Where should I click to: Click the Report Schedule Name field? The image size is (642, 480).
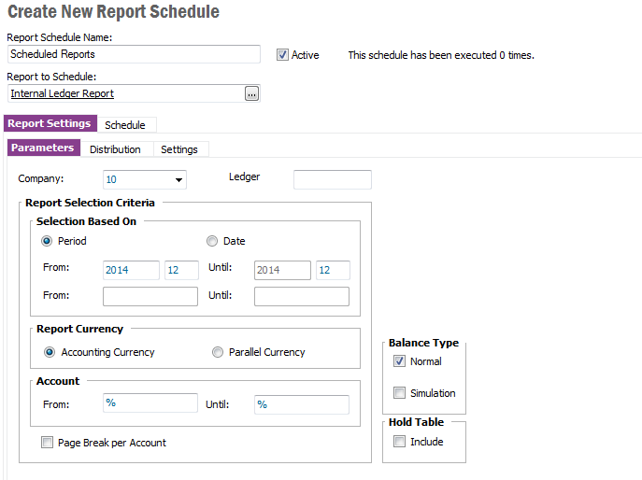133,54
